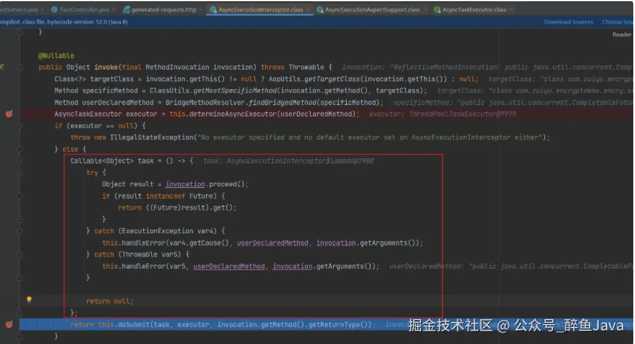Click the return null; statement

[x=110, y=301]
